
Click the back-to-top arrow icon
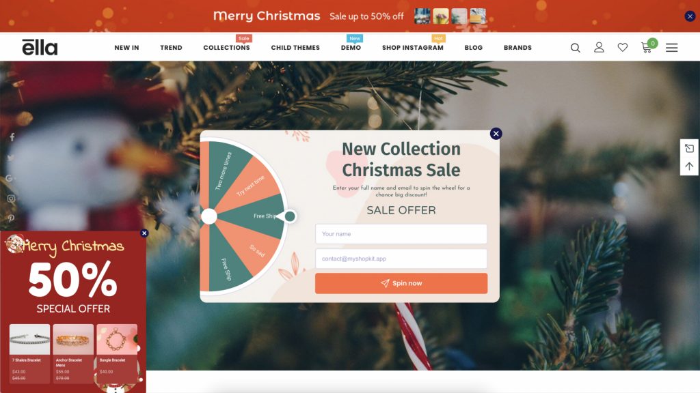pyautogui.click(x=689, y=166)
